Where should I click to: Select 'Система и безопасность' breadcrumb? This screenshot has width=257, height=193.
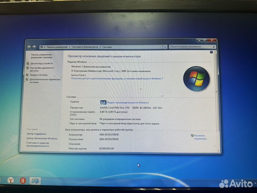click(x=85, y=47)
